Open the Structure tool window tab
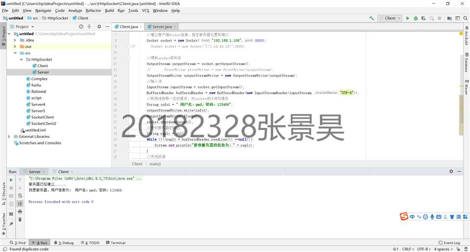This screenshot has width=470, height=252. pos(3,194)
